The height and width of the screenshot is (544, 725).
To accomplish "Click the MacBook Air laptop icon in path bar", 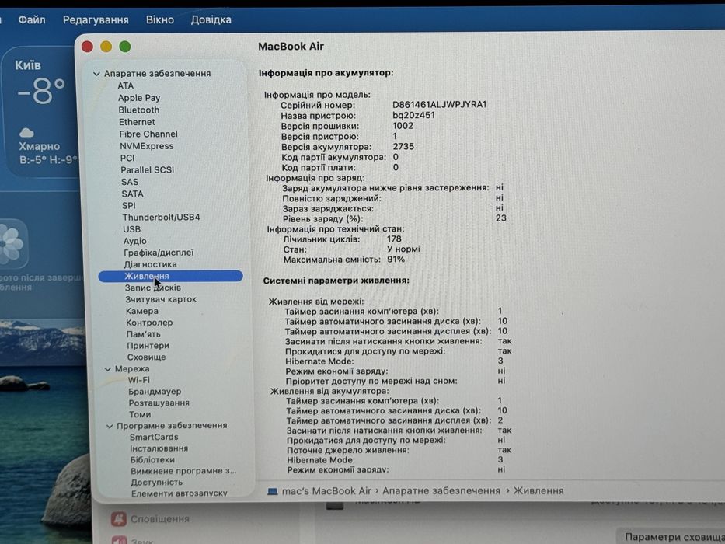I will (x=273, y=491).
